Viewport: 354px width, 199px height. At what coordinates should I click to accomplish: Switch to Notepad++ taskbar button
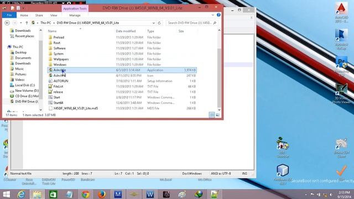coord(214,194)
